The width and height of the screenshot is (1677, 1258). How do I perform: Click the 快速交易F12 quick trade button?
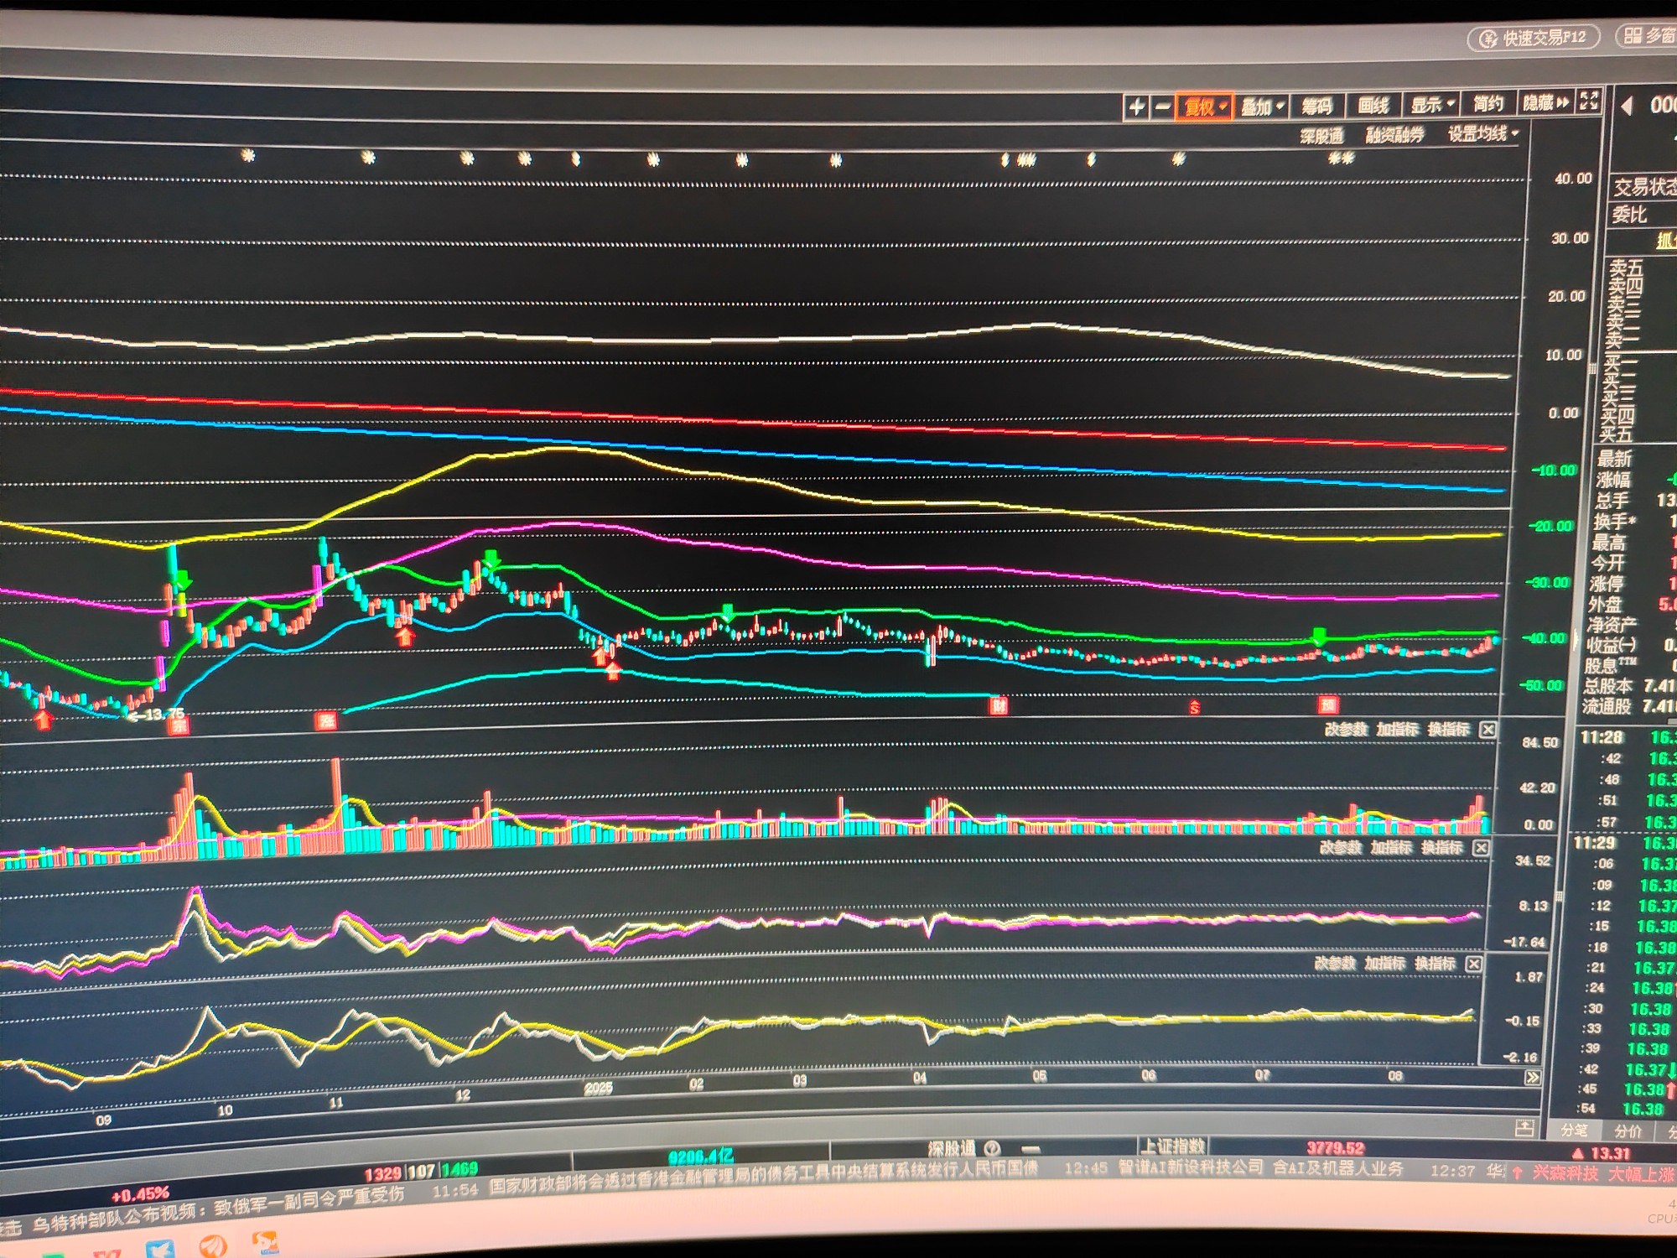1534,38
